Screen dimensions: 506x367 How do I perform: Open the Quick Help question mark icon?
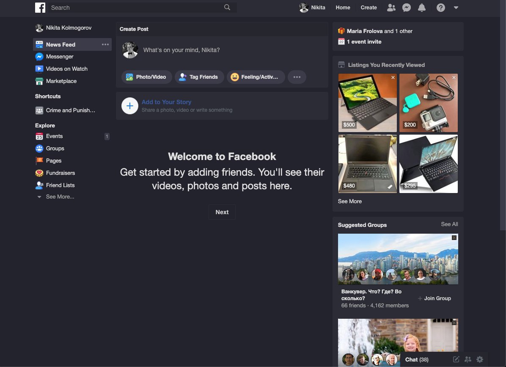tap(441, 8)
